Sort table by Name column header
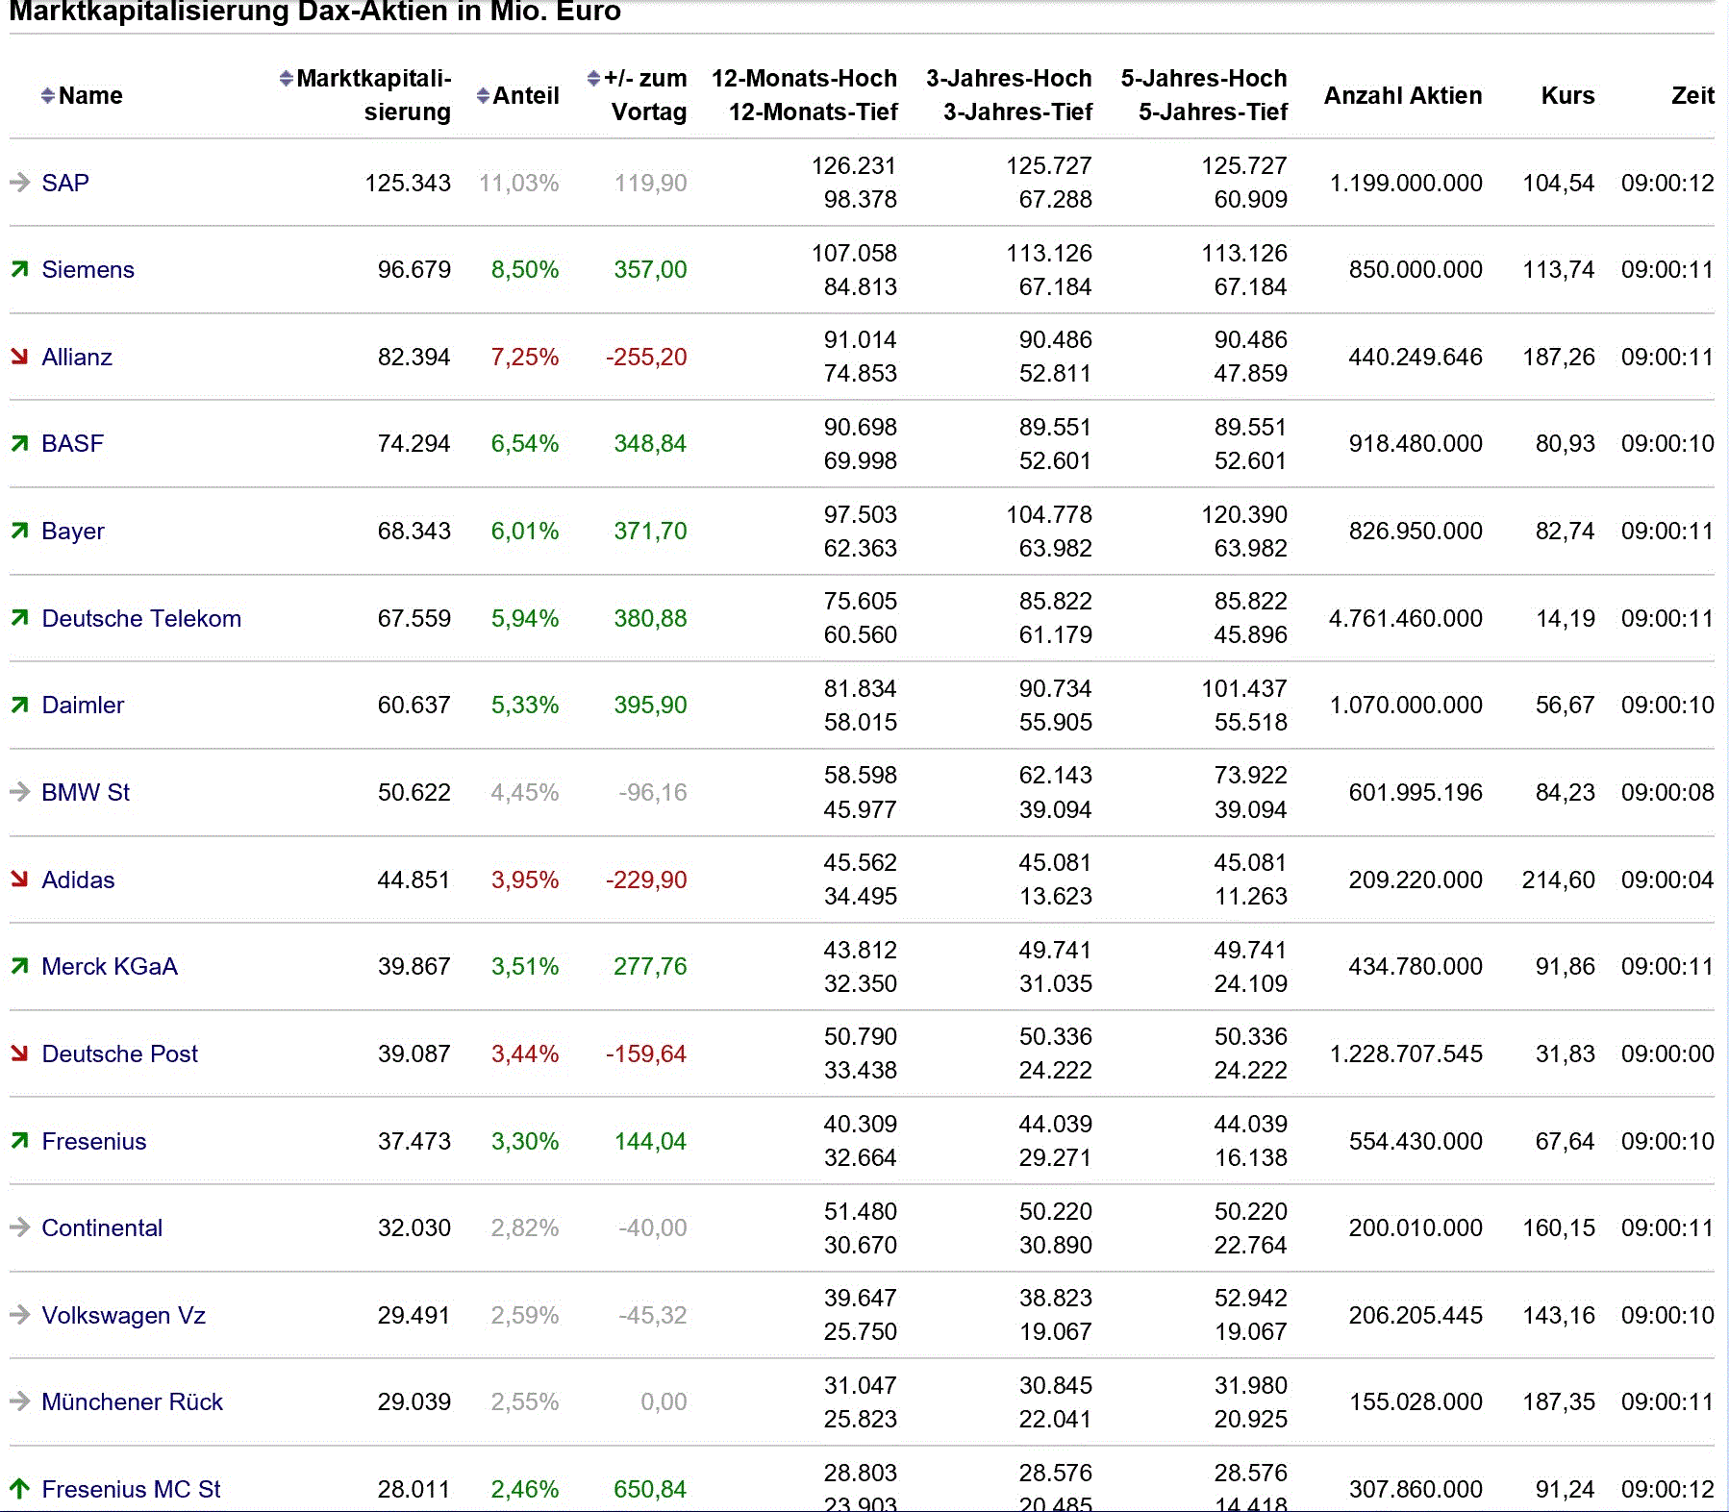This screenshot has height=1512, width=1729. point(90,95)
